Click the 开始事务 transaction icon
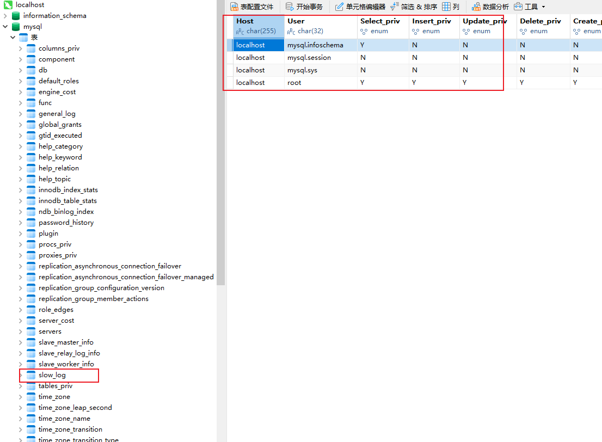 [290, 7]
